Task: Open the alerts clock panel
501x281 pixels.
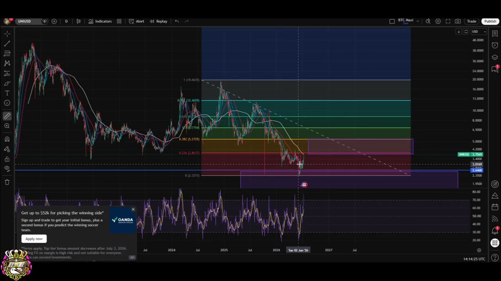Action: coord(495,45)
